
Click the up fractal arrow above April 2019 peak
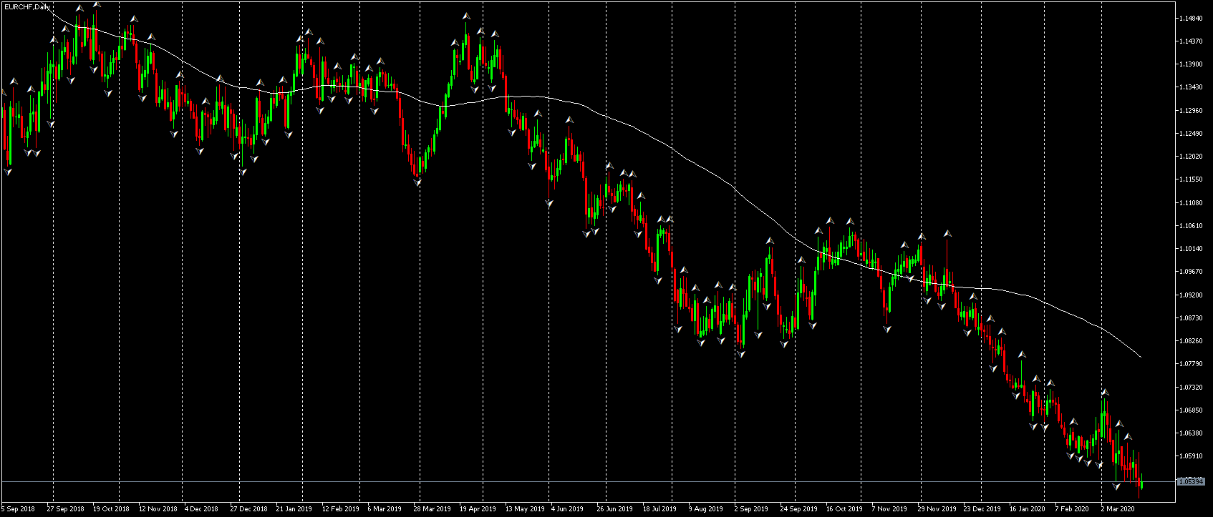point(466,16)
